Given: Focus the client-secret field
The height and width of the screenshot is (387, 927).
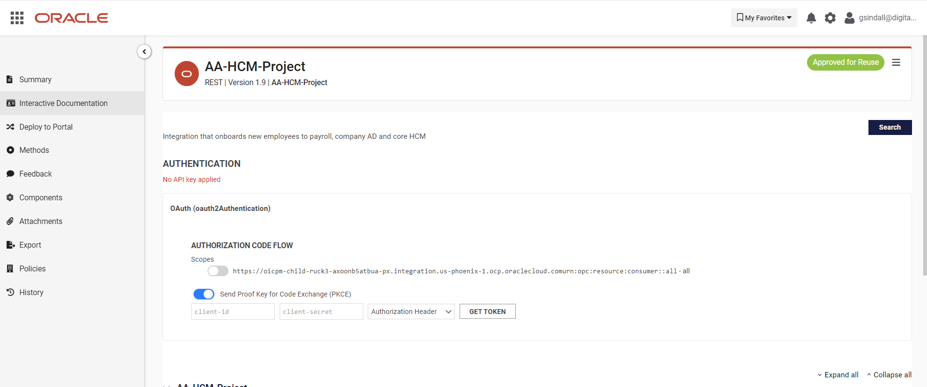Looking at the screenshot, I should pos(321,312).
